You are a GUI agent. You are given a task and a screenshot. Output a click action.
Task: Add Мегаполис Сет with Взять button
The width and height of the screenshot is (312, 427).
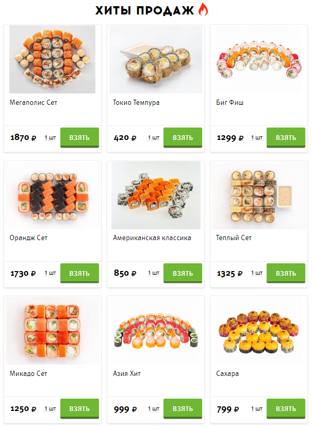click(79, 137)
